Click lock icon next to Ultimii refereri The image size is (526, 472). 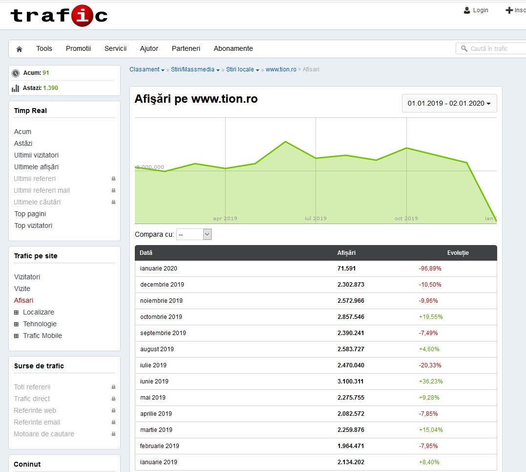(113, 179)
